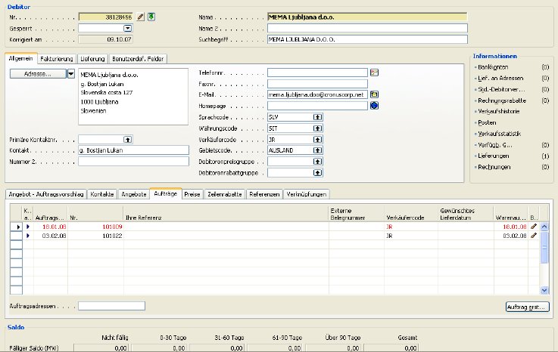Click the green icon next to customer number
Viewport: 558px width, 352px height.
[x=151, y=17]
